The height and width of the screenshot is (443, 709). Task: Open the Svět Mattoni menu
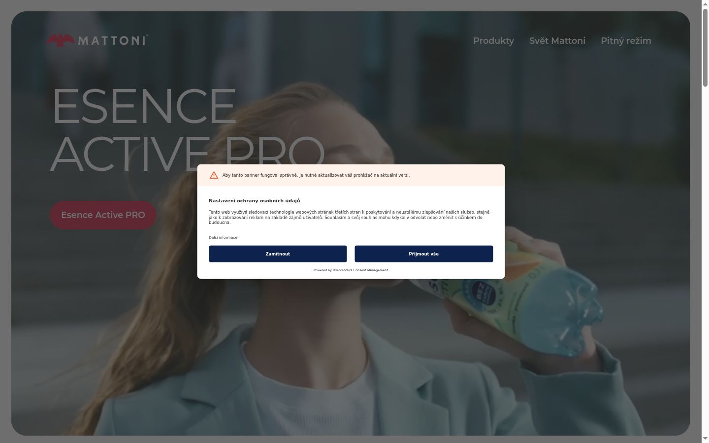(x=557, y=41)
